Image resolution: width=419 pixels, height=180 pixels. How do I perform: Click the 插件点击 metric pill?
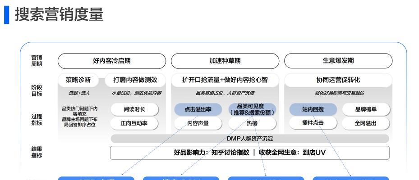click(x=313, y=123)
